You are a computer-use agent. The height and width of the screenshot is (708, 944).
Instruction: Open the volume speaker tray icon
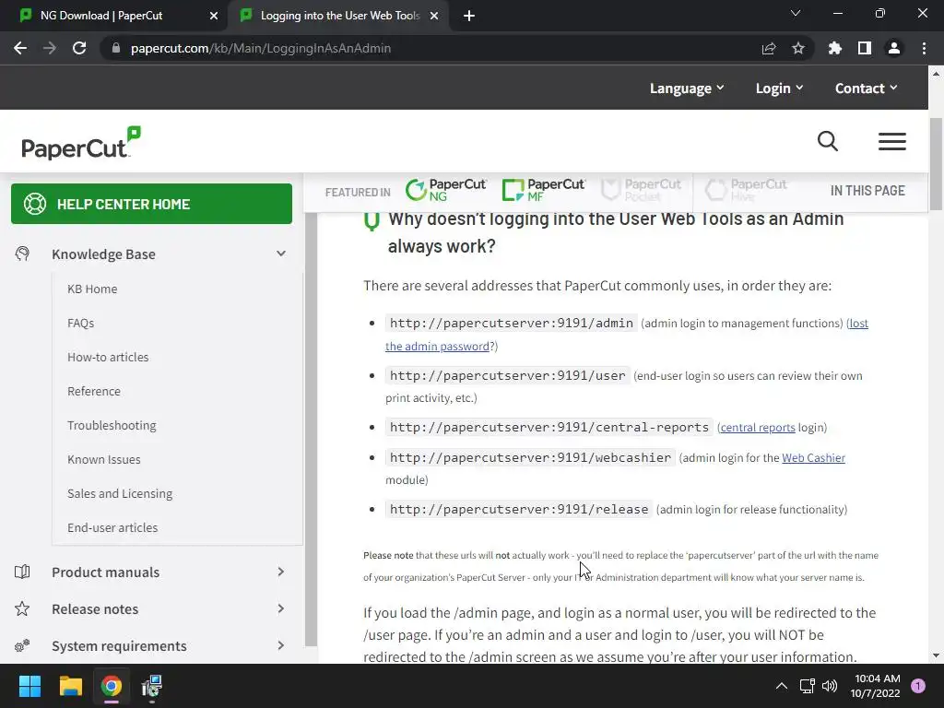(830, 686)
